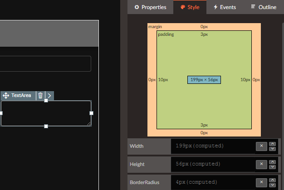Viewport: 284px width, 190px height.
Task: Open the Properties tab
Action: 150,7
